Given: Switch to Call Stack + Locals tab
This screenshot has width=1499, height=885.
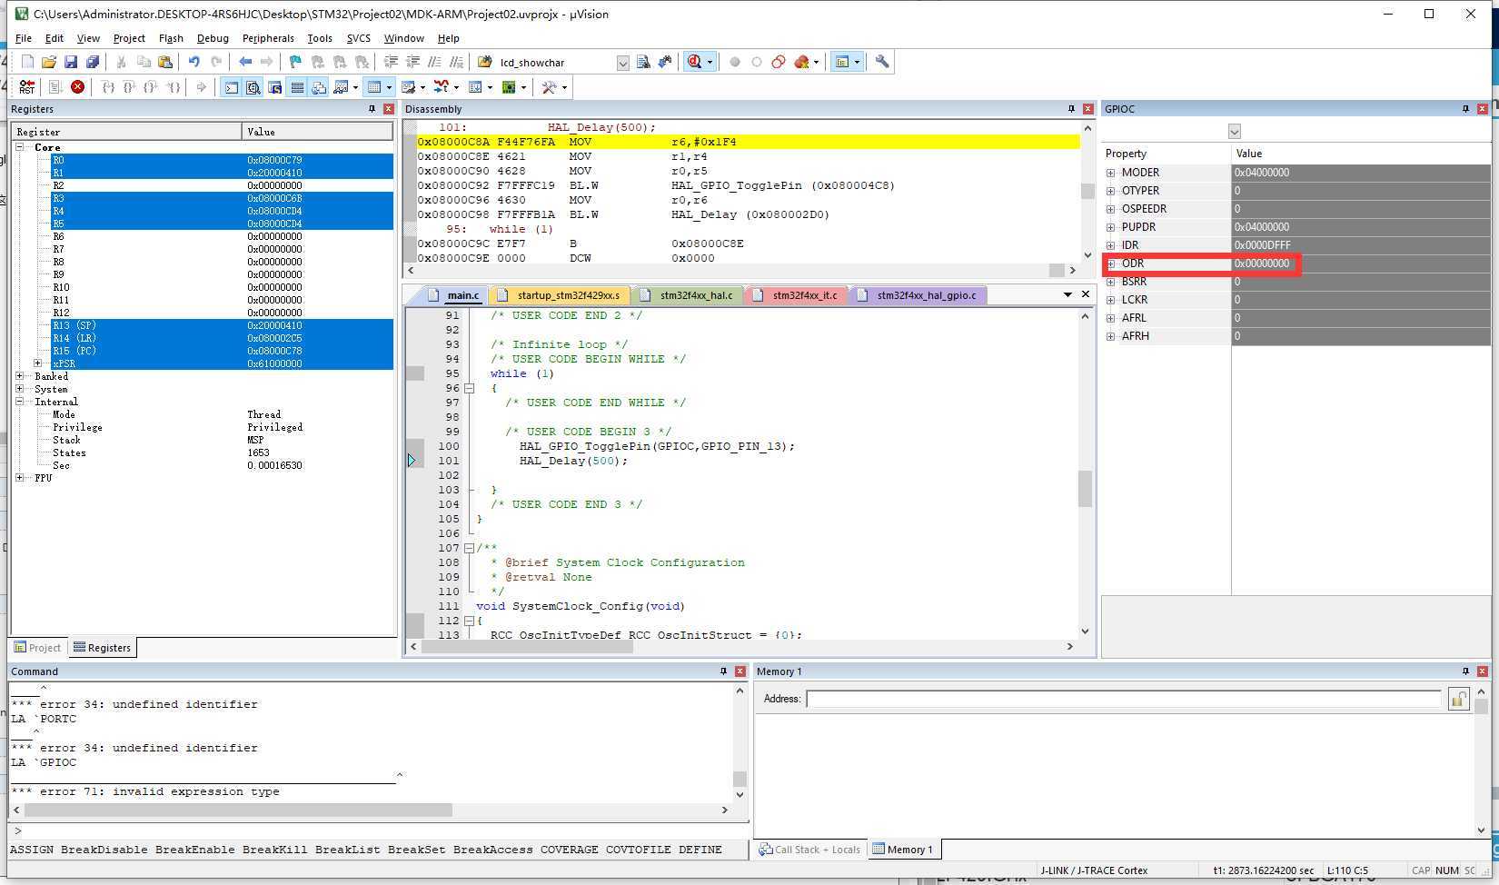Looking at the screenshot, I should 809,850.
